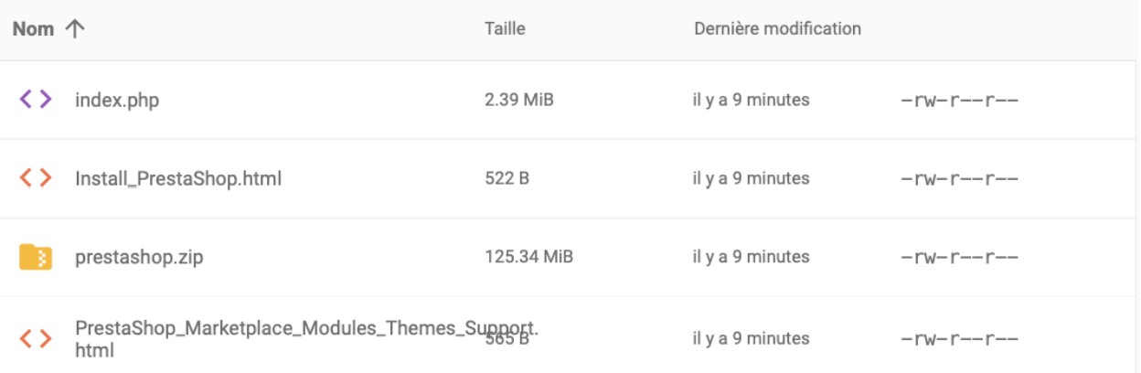1141x373 pixels.
Task: Select prestashop.zip file name
Action: (x=139, y=258)
